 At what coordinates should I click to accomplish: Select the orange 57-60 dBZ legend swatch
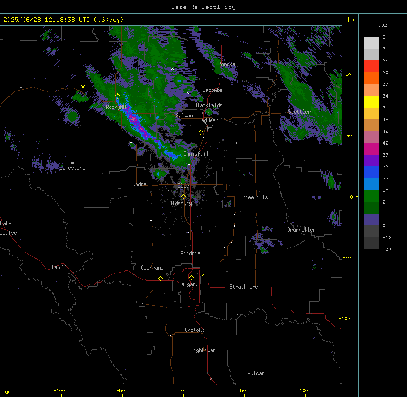coord(371,78)
